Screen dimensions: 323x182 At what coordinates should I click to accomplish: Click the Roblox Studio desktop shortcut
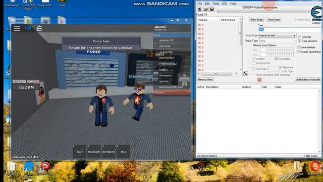pos(28,170)
